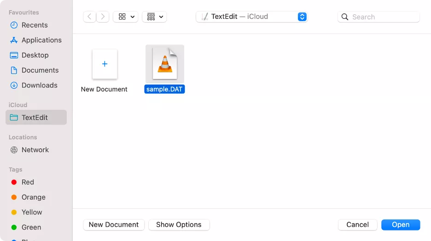Viewport: 431px width, 241px height.
Task: Click the Cancel button
Action: pyautogui.click(x=357, y=224)
